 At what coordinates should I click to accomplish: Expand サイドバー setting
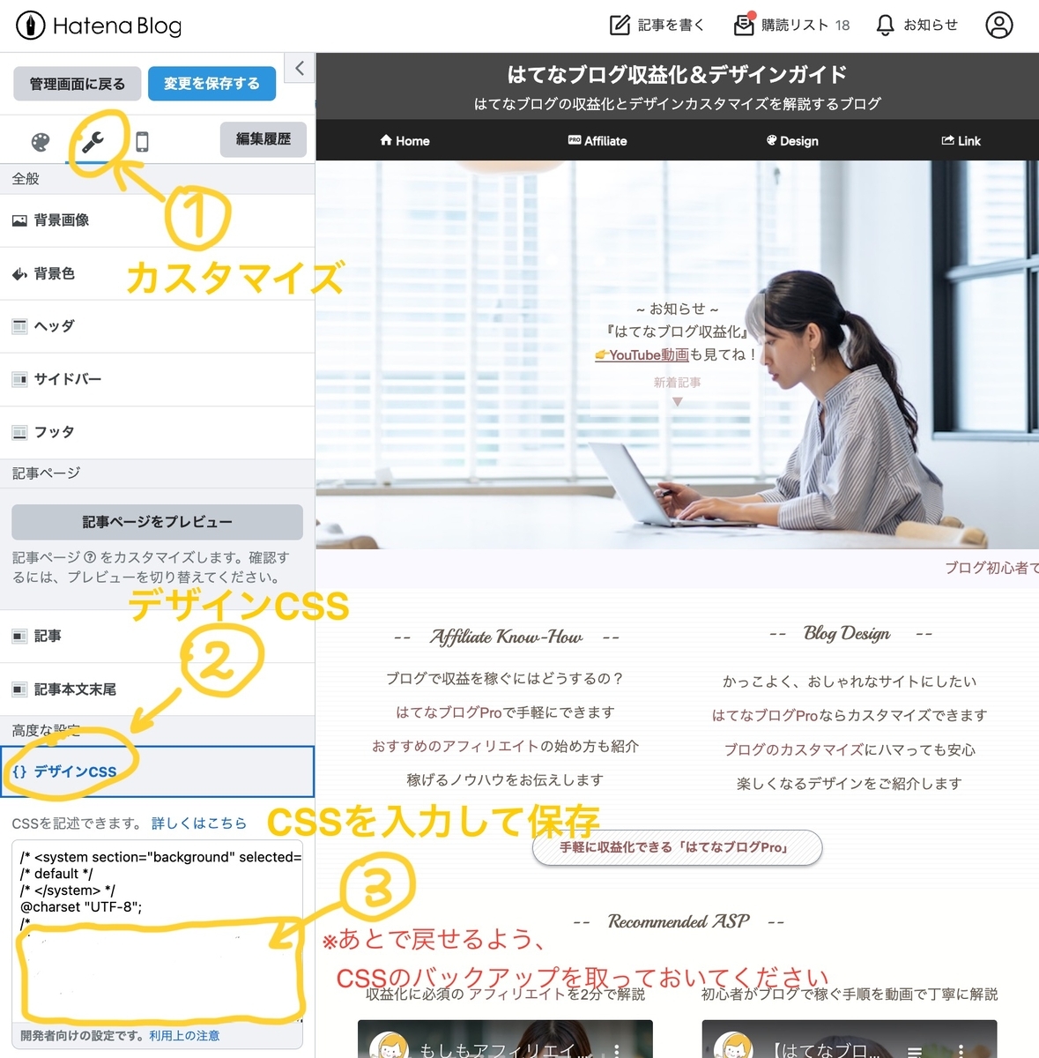pos(157,379)
